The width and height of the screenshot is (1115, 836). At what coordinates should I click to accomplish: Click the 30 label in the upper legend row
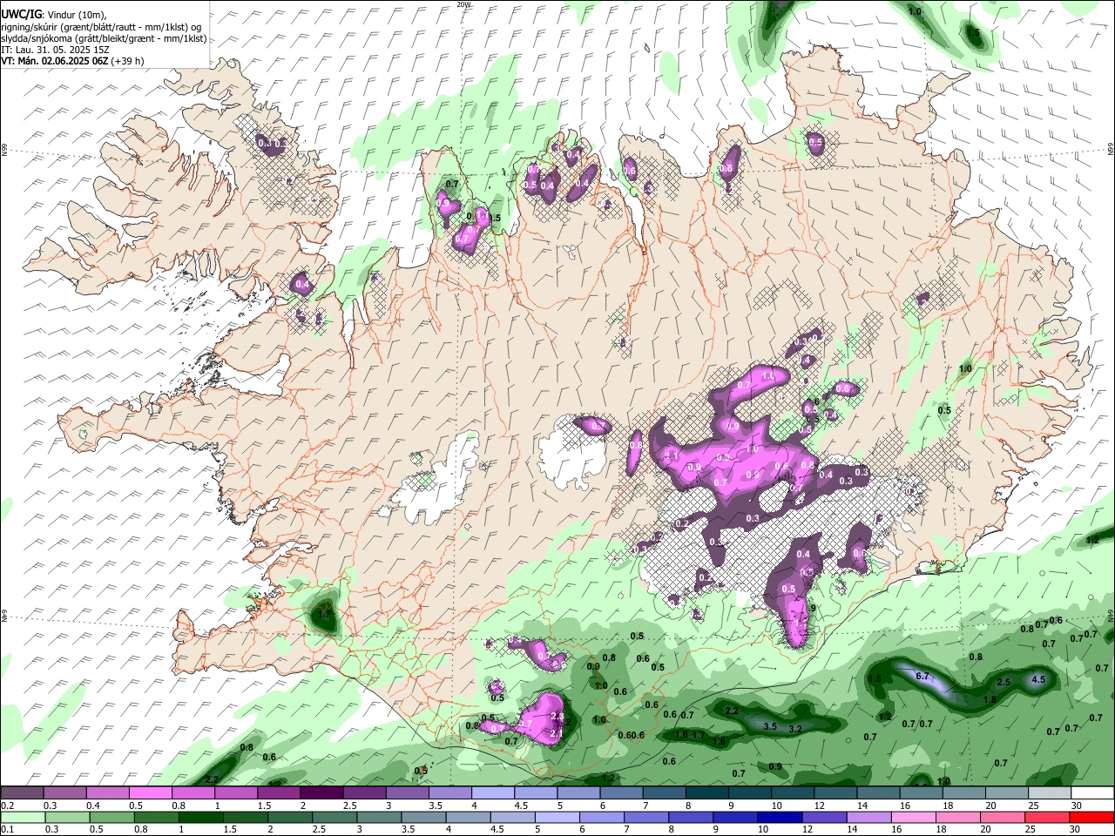(1077, 806)
